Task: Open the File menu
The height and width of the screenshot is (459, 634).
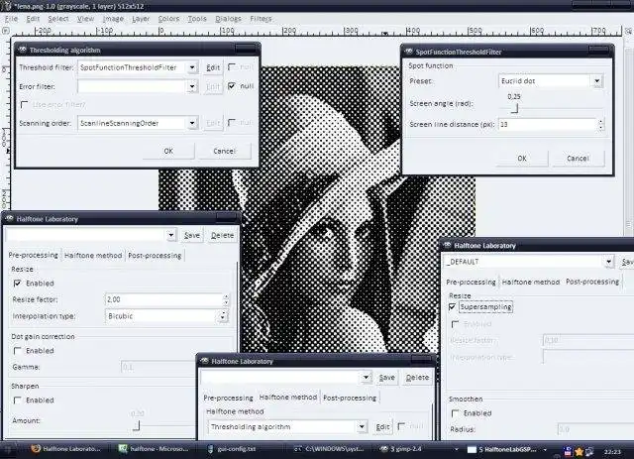Action: pos(11,19)
